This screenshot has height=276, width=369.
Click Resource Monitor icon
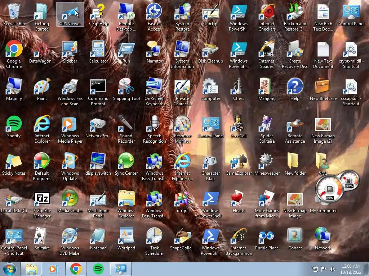(182, 129)
